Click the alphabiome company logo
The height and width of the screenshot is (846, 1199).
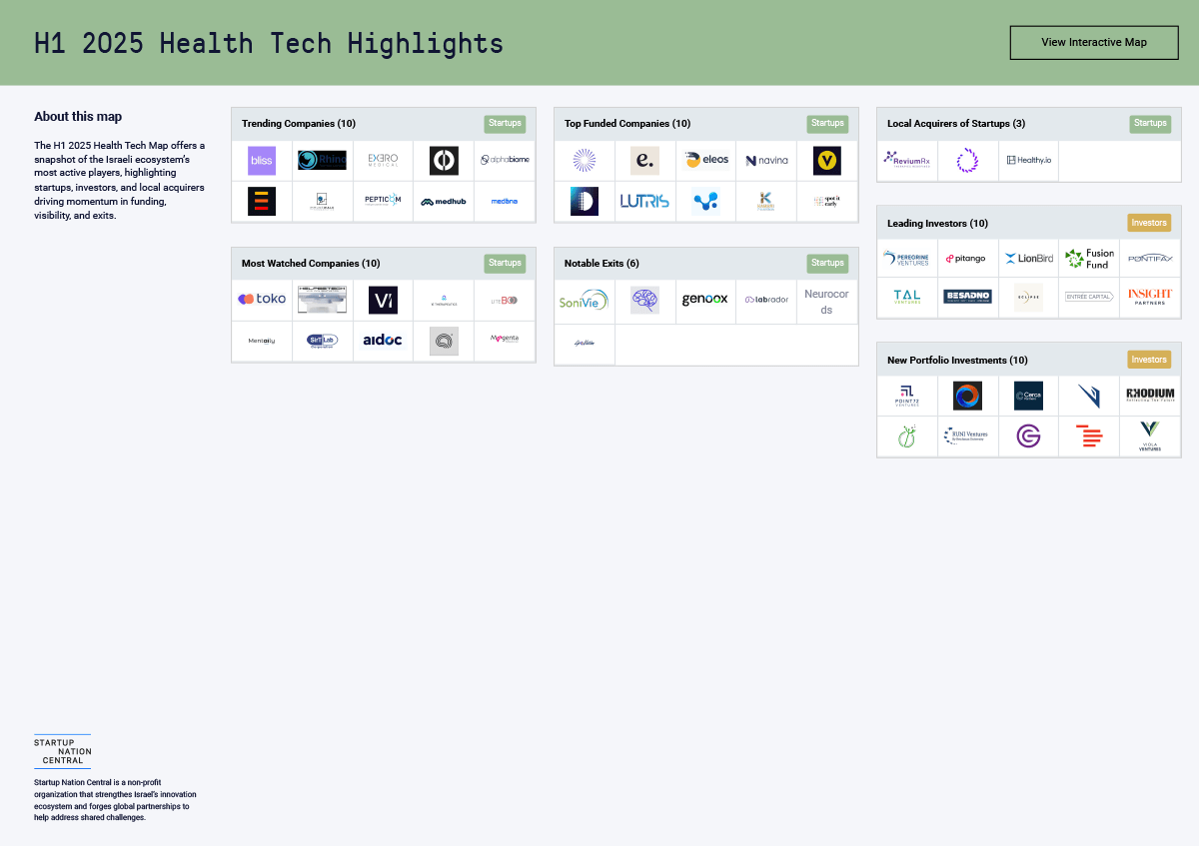(505, 160)
